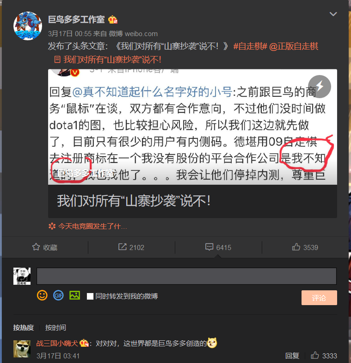
Task: Repost using the 2102 share icon
Action: 122,247
